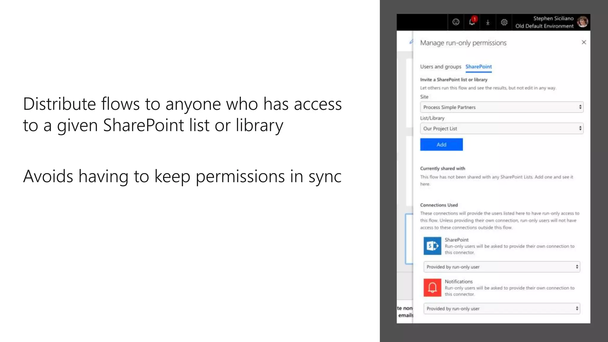Open the Site dropdown Process Simple Partners
Image resolution: width=608 pixels, height=342 pixels.
click(501, 107)
